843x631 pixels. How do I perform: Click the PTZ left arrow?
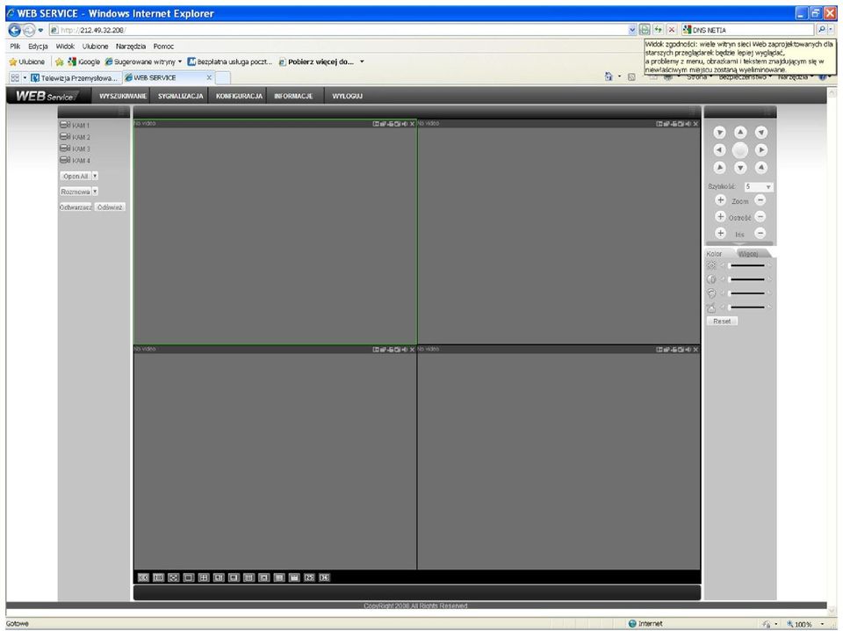(x=720, y=150)
